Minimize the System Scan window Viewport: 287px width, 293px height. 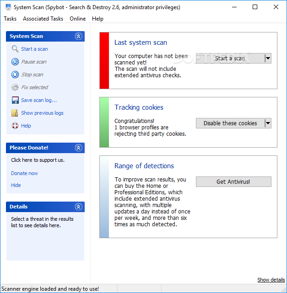(x=234, y=7)
